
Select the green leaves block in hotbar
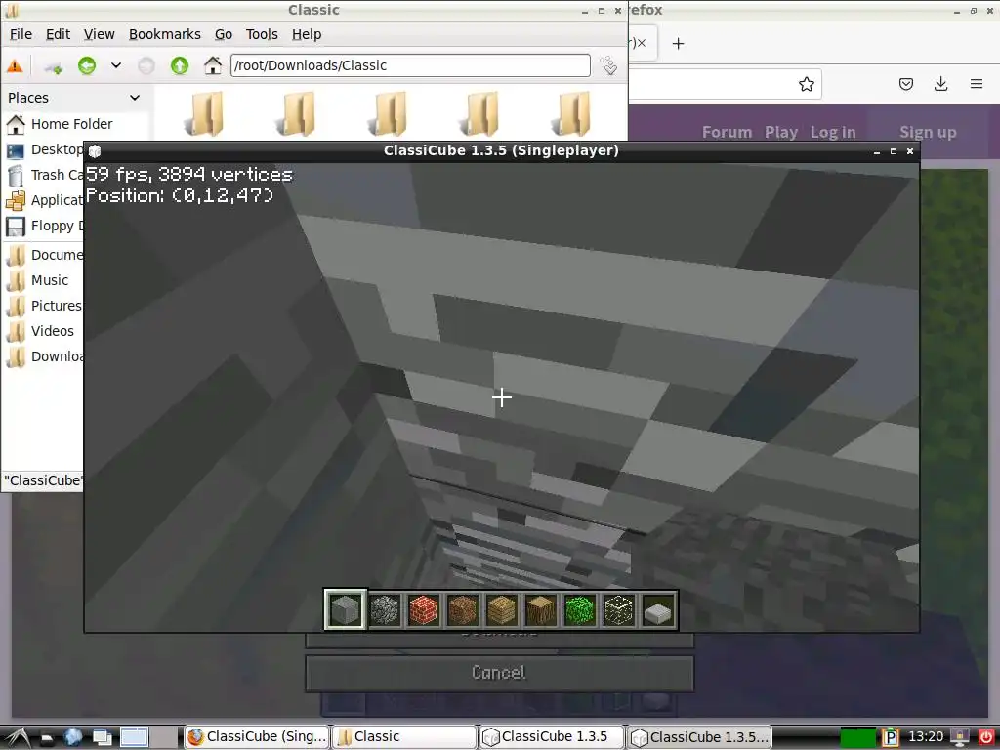(x=580, y=609)
